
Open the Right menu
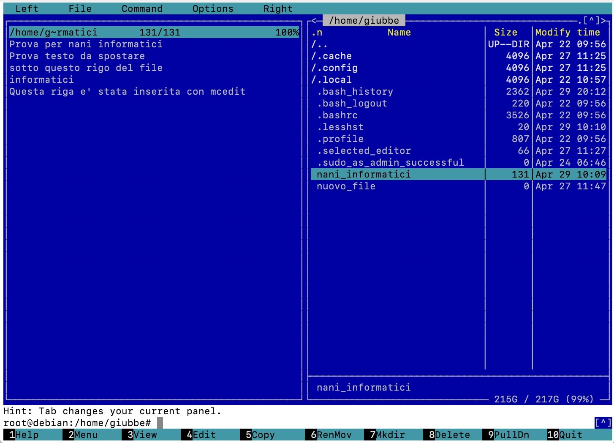pos(278,8)
